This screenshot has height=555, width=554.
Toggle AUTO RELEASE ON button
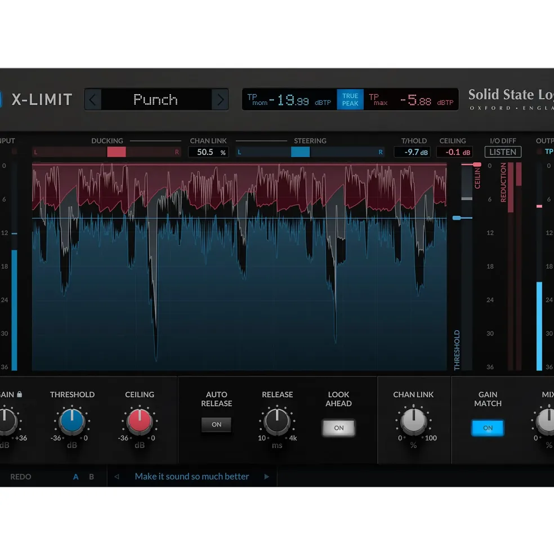coord(217,424)
